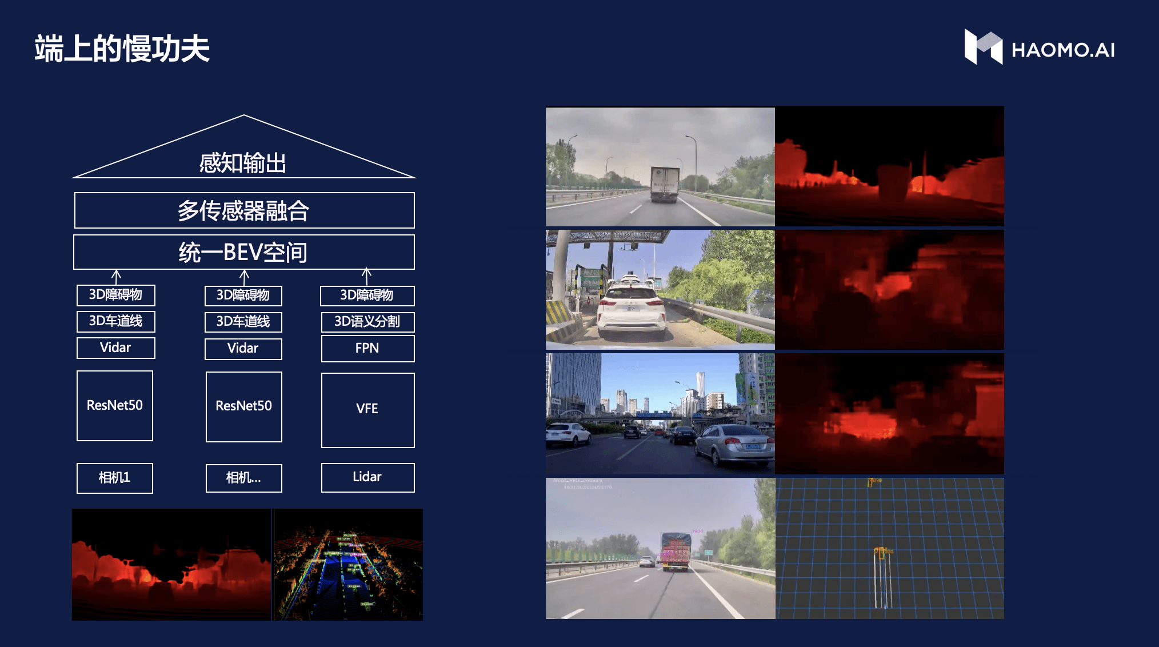Click the 端上的慢功夫 slide title
The height and width of the screenshot is (647, 1159).
122,49
